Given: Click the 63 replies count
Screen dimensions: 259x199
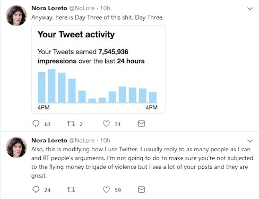Looking at the screenshot, I should [x=47, y=124].
